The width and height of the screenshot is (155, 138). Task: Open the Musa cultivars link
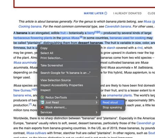coord(36,133)
